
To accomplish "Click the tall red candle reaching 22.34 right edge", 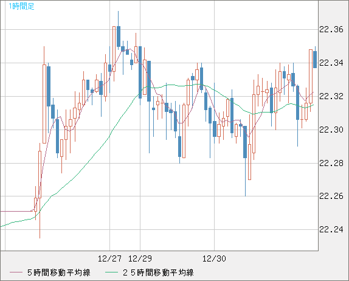I will point(311,77).
